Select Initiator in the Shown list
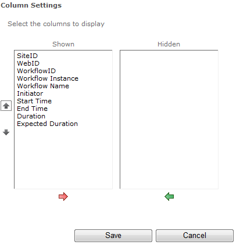247x245 pixels. (x=30, y=93)
